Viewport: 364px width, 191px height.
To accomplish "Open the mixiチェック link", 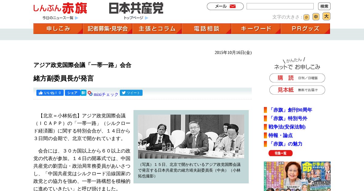I will [106, 94].
